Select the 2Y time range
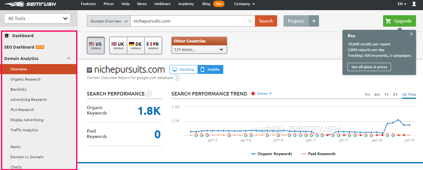 coord(395,95)
